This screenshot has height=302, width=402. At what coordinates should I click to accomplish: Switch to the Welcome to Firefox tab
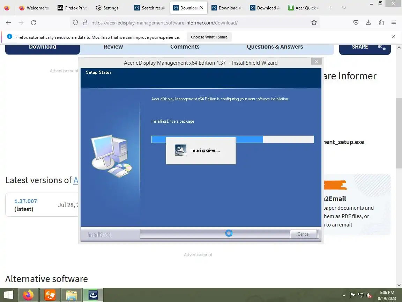(x=34, y=8)
